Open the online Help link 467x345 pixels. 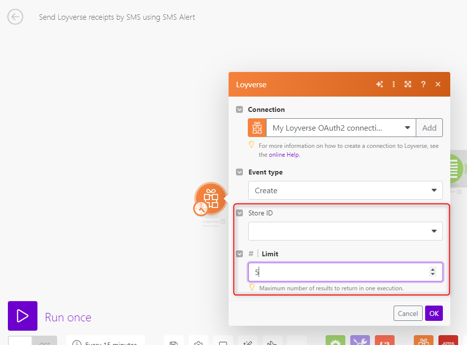pos(284,155)
